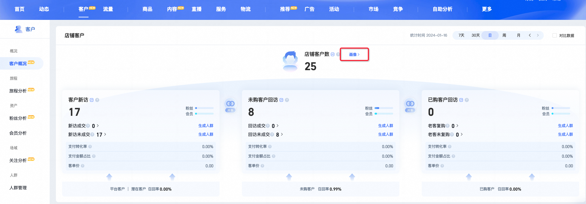Click 支付转化率 help icon in 客户新访 card

pyautogui.click(x=90, y=147)
